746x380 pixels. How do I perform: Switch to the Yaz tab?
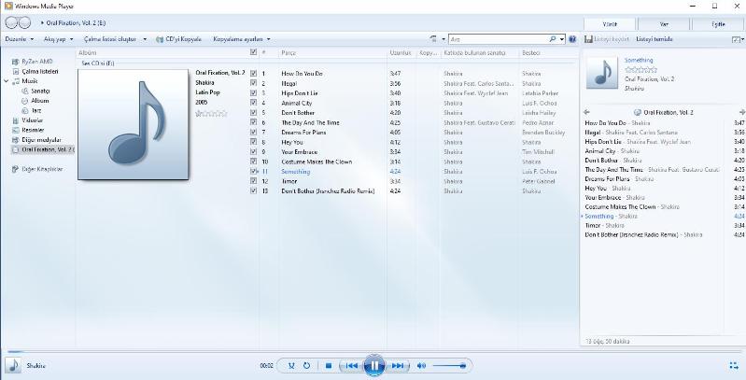click(664, 24)
